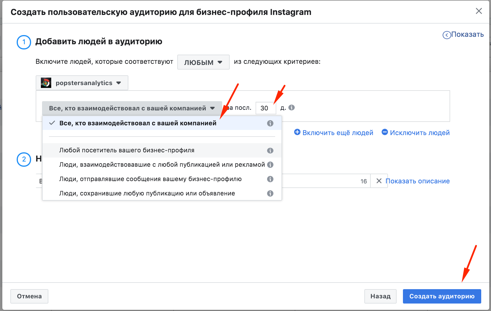This screenshot has height=311, width=491.
Task: Collapse 'Все, кто взаимодействовал' dropdown button
Action: coord(132,108)
